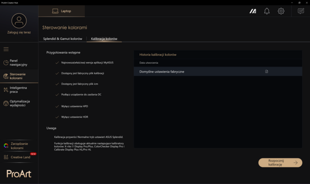Click checkmark beside Najnowsza wersja aplikacji MyASUS
The height and width of the screenshot is (184, 310).
coord(57,63)
